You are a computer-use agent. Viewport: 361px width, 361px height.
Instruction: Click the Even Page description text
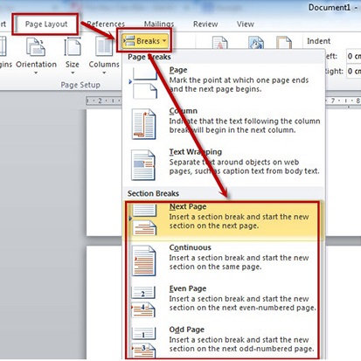pos(243,303)
